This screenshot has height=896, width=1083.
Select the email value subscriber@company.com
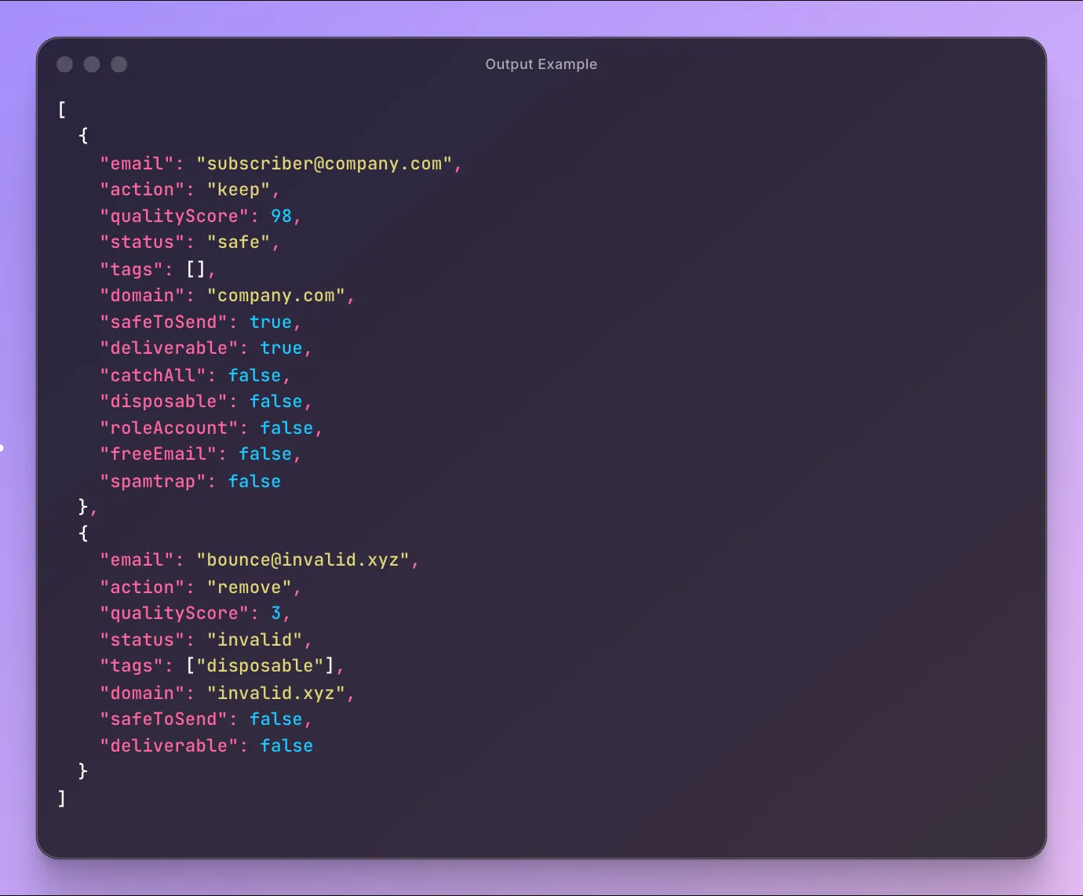[x=326, y=163]
